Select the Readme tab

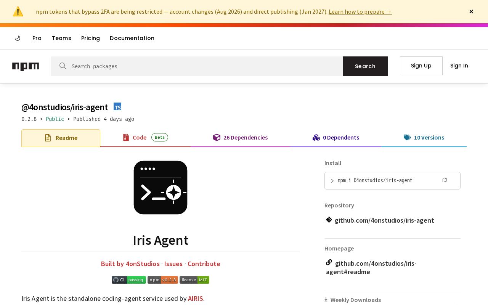pyautogui.click(x=61, y=138)
